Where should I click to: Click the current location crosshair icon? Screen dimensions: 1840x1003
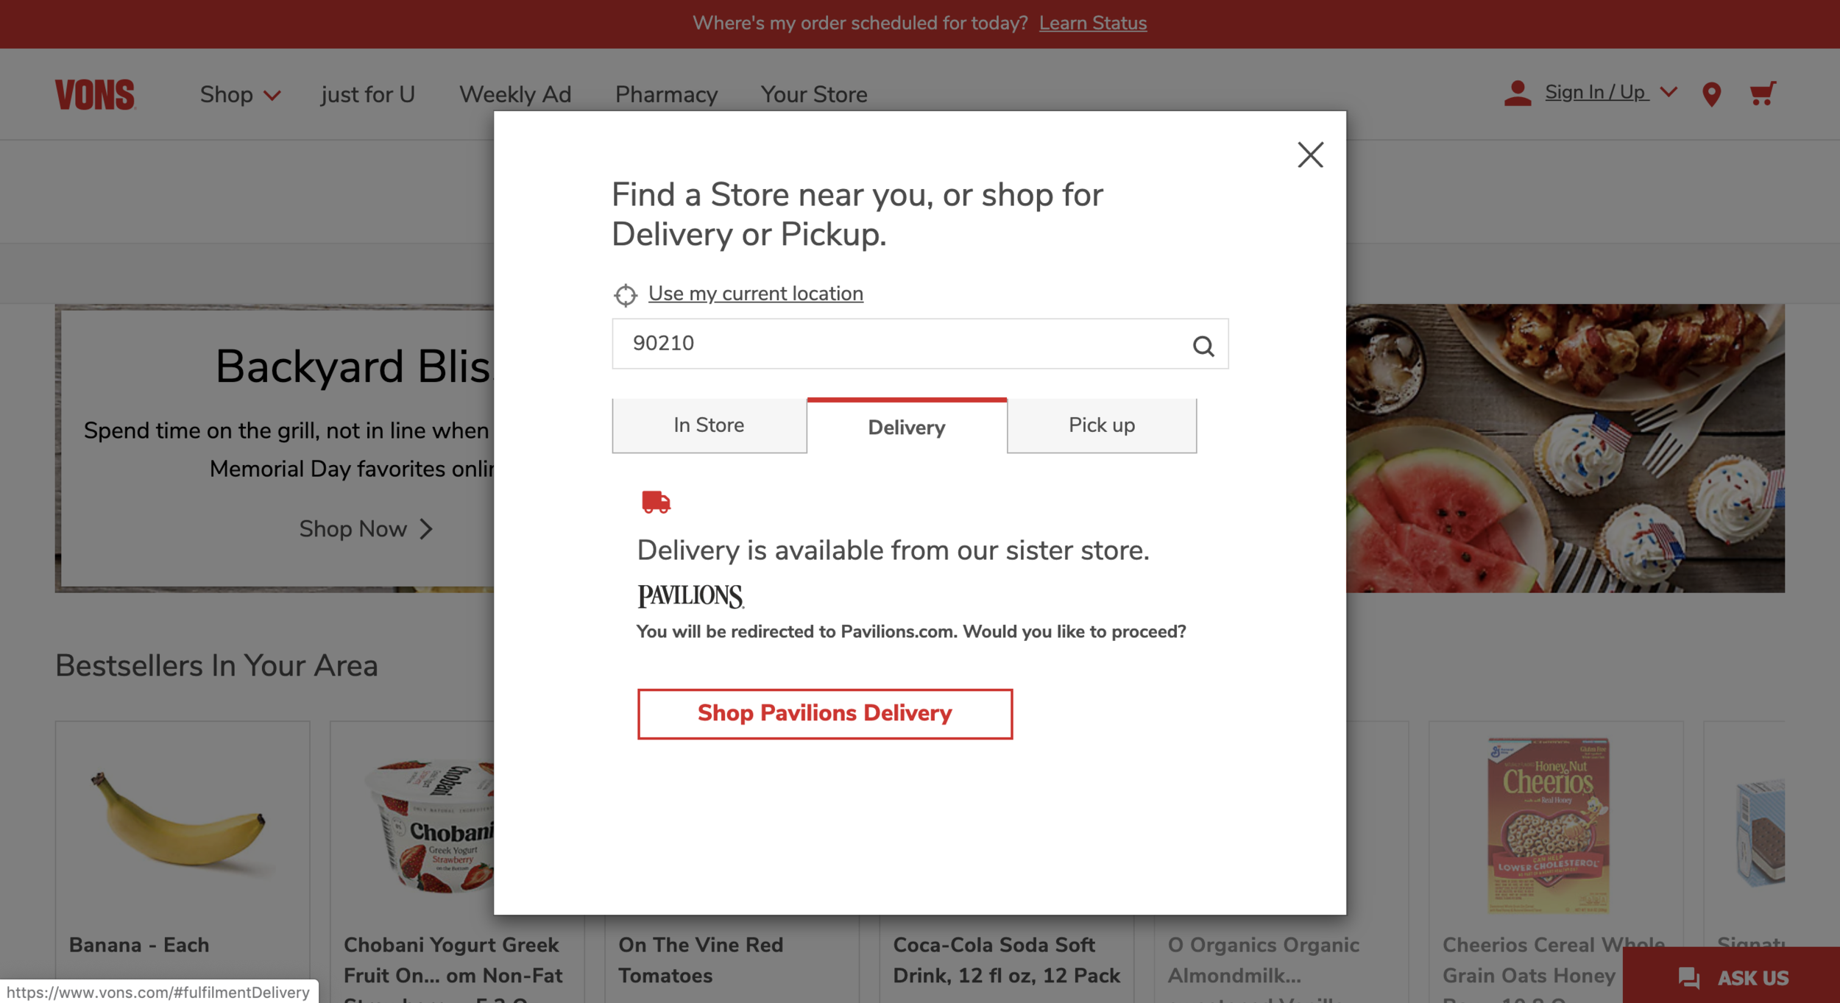(x=625, y=295)
